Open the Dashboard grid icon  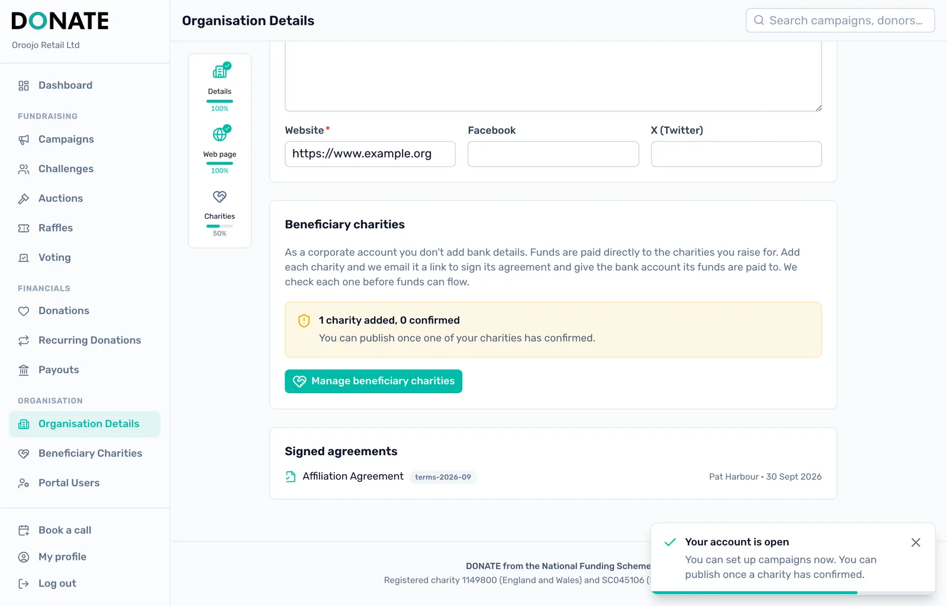coord(24,86)
